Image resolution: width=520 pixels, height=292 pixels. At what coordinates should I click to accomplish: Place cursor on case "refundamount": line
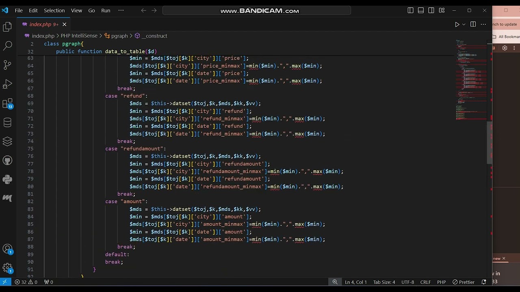pos(135,149)
